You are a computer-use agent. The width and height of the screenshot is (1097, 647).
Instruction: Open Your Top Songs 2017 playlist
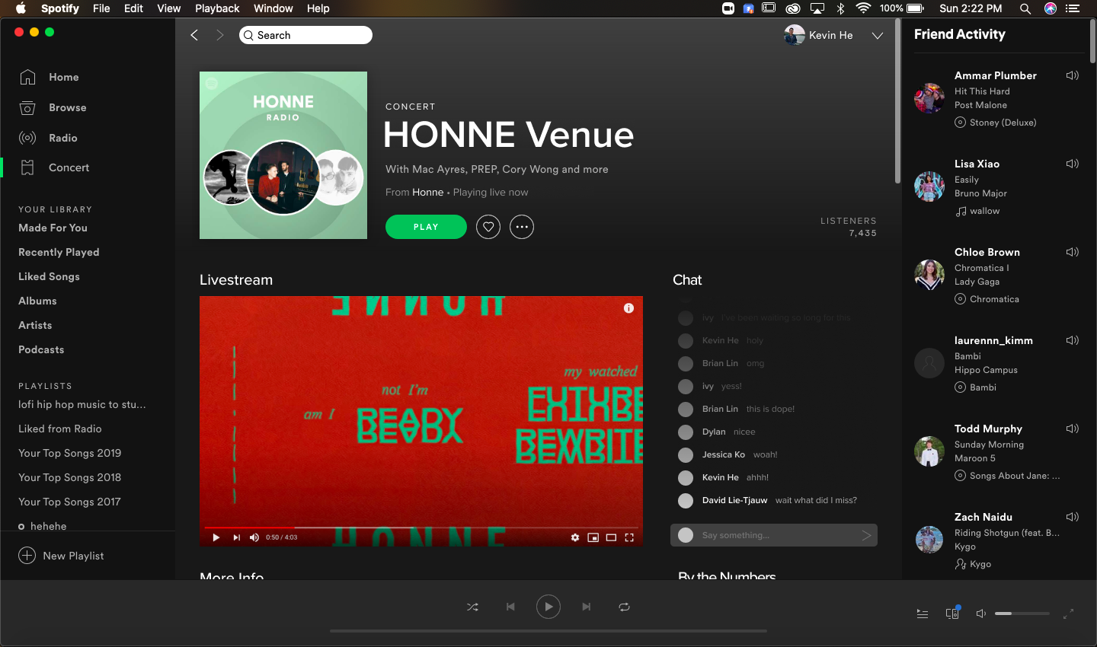pos(69,502)
